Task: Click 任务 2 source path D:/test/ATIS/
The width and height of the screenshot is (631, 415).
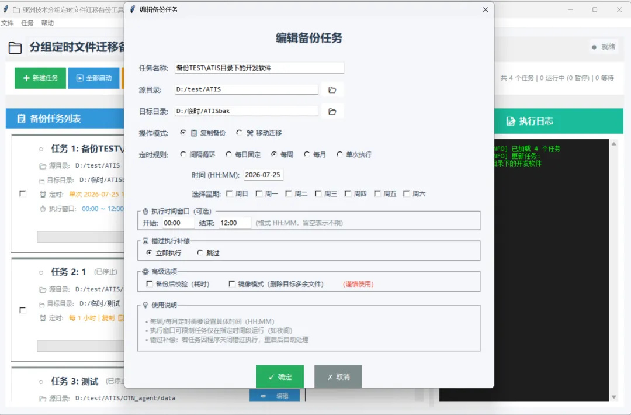Action: (99, 289)
